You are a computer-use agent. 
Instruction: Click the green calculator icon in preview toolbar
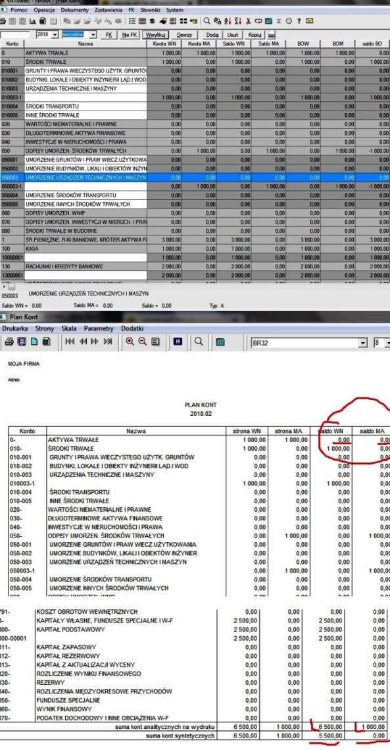tap(220, 342)
